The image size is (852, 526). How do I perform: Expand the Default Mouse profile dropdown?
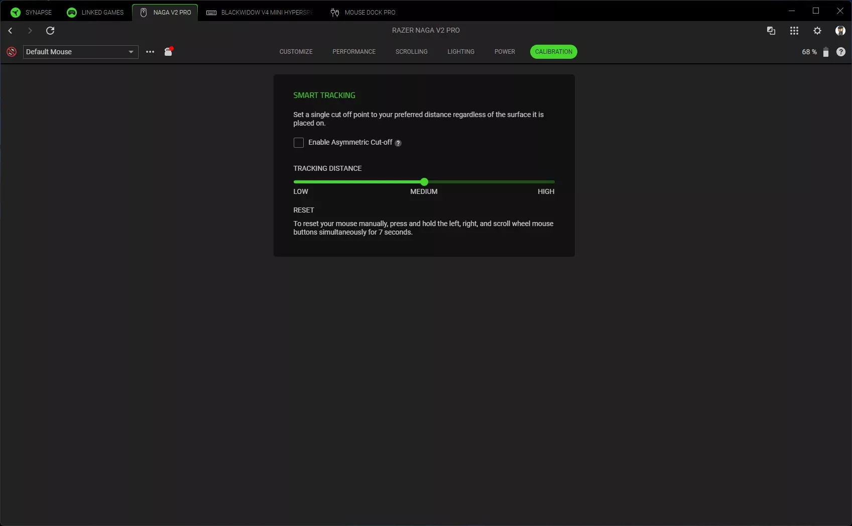81,52
